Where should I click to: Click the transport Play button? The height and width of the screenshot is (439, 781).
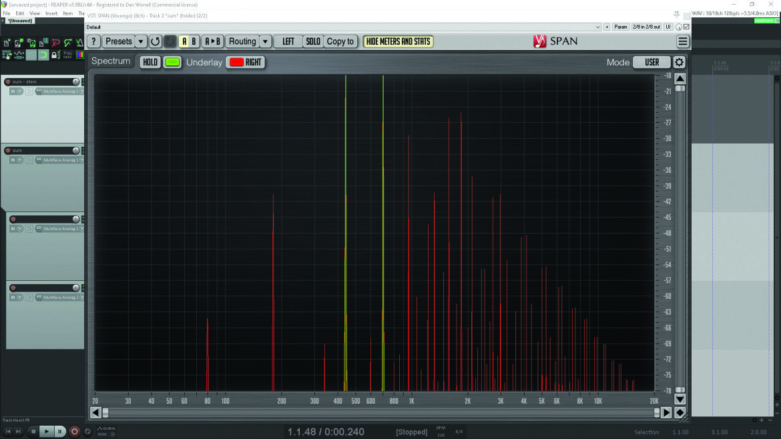tap(46, 432)
